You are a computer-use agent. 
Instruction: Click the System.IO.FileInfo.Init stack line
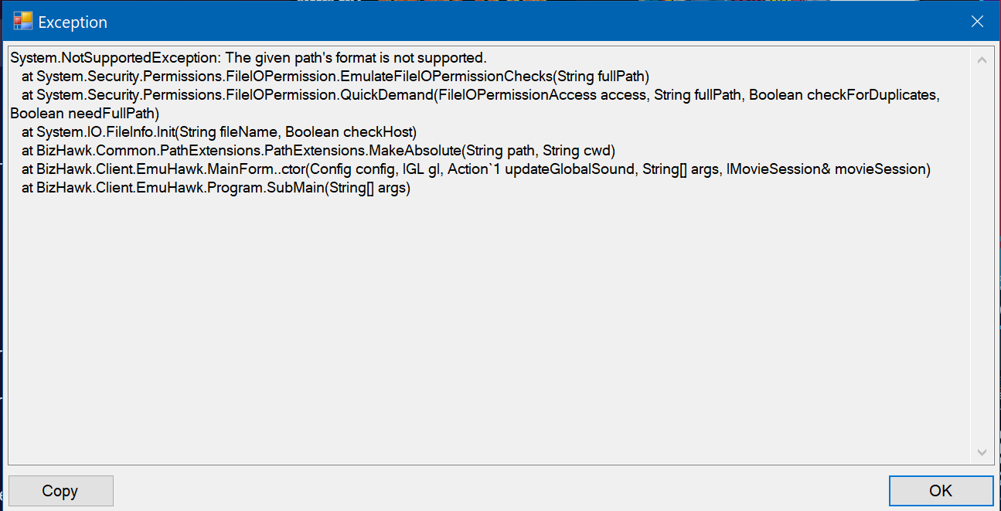(219, 132)
